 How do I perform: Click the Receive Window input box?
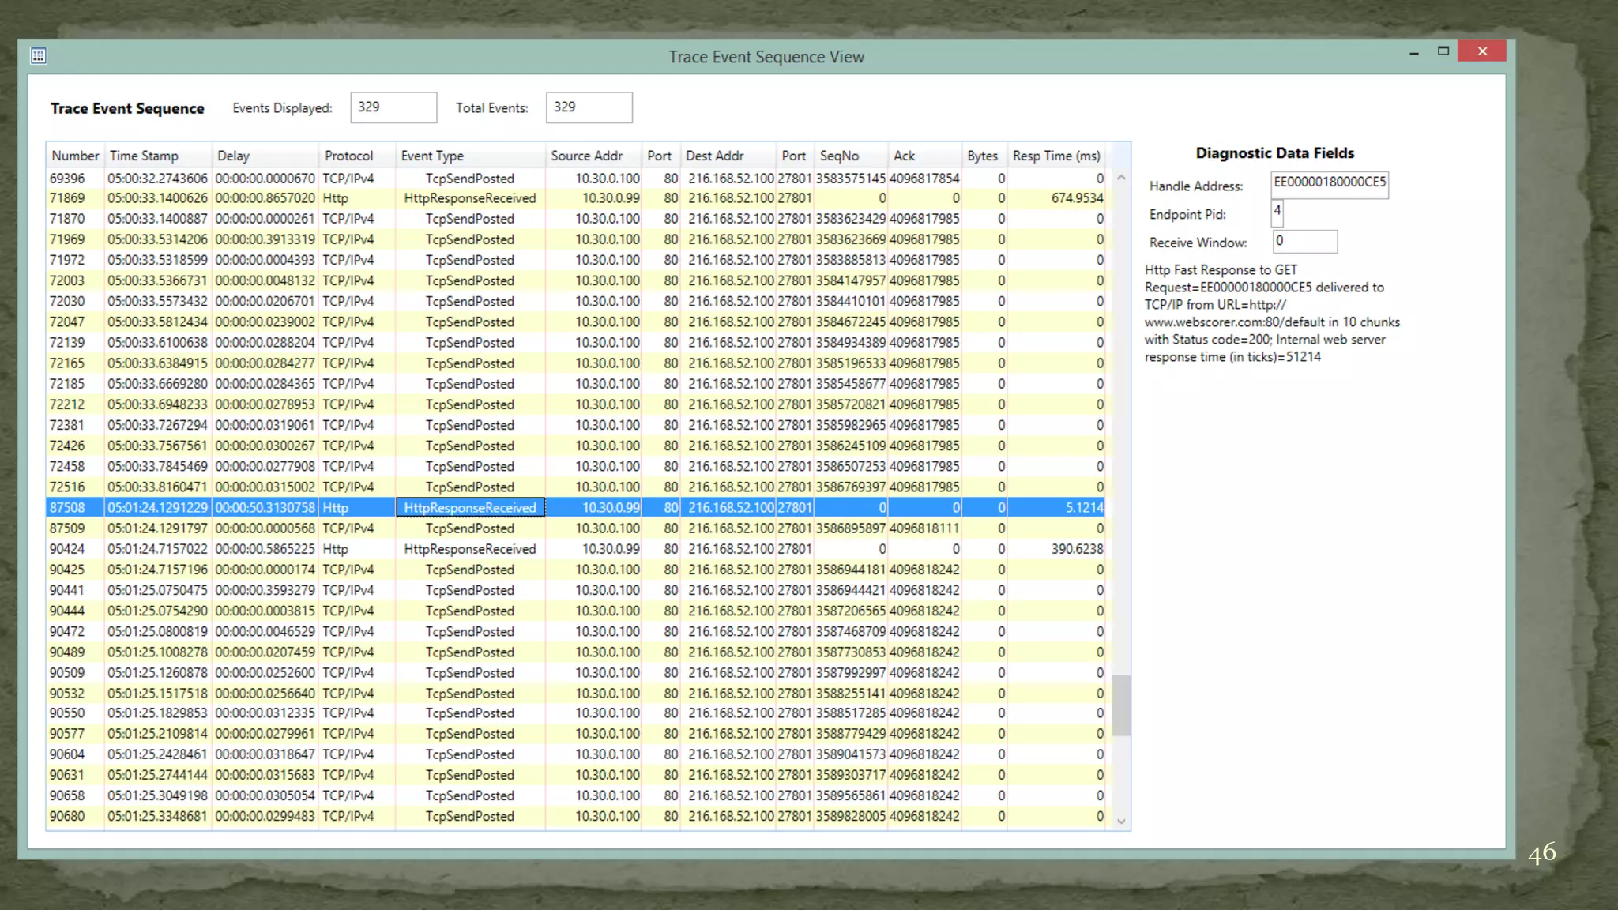point(1304,242)
